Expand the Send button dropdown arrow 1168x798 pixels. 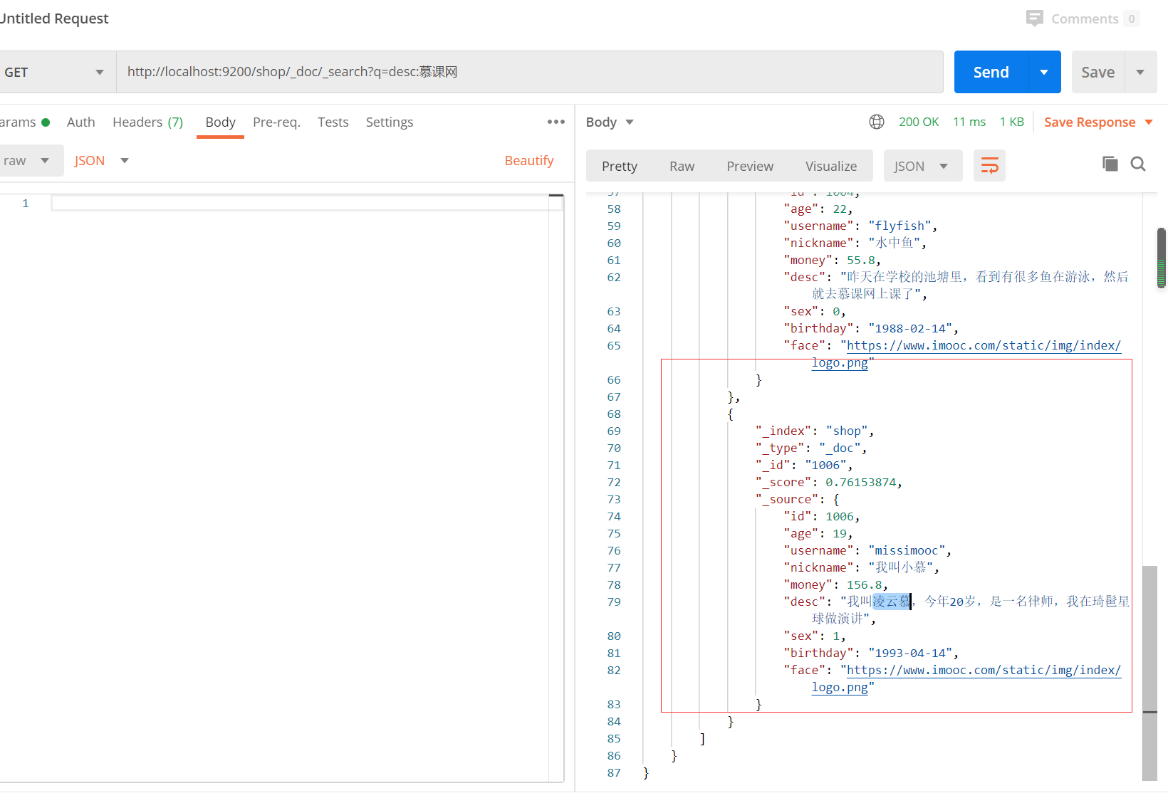[1044, 72]
